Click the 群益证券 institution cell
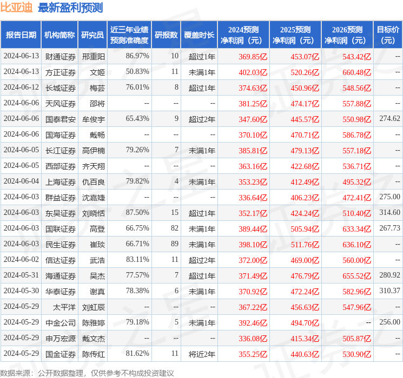The width and height of the screenshot is (403, 378). tap(61, 198)
